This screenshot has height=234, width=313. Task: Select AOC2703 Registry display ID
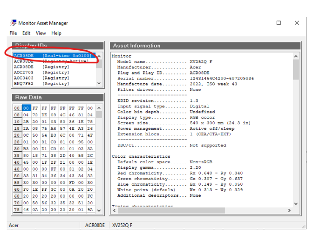coord(54,73)
